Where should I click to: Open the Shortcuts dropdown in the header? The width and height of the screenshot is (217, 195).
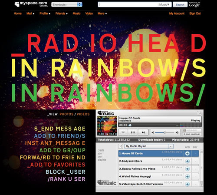coord(67,4)
